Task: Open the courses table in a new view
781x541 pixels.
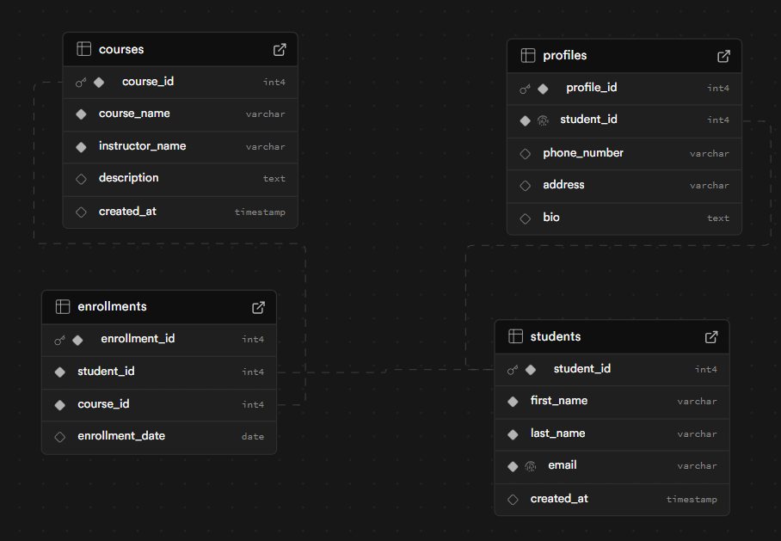Action: [x=280, y=49]
